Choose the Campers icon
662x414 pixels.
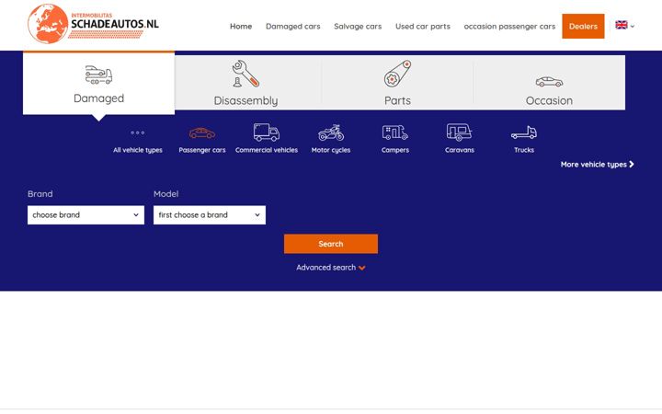[x=395, y=132]
